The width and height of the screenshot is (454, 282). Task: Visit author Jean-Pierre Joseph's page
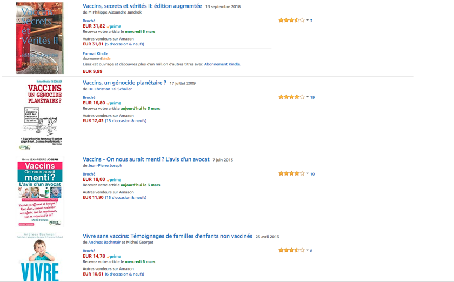coord(105,166)
